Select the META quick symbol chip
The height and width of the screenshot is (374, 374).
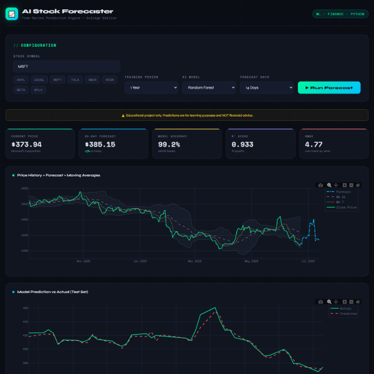(x=21, y=90)
